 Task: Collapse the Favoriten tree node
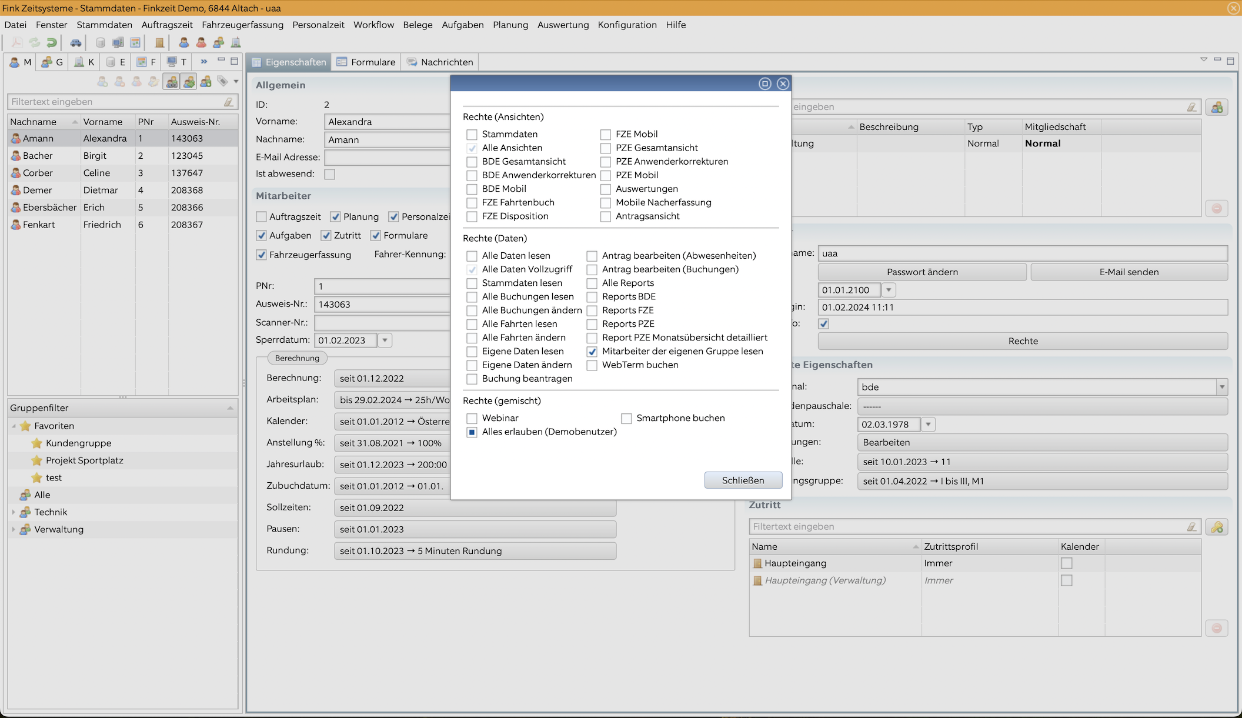click(x=14, y=426)
